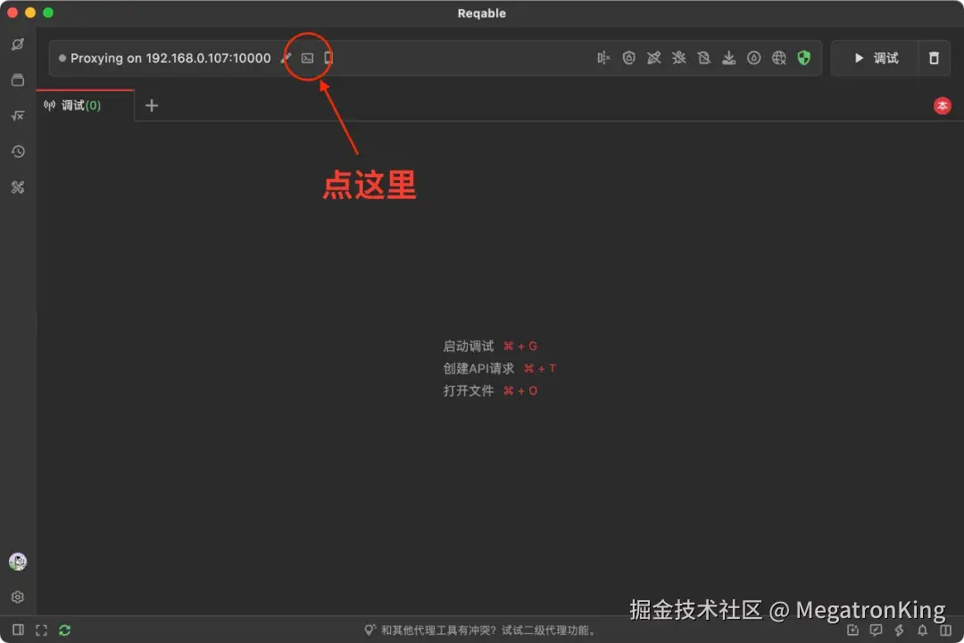Toggle the right-side layout panel icon
This screenshot has height=643, width=964.
(x=945, y=630)
